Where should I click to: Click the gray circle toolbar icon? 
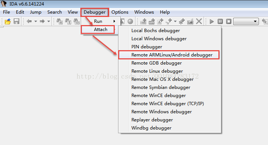(x=130, y=21)
